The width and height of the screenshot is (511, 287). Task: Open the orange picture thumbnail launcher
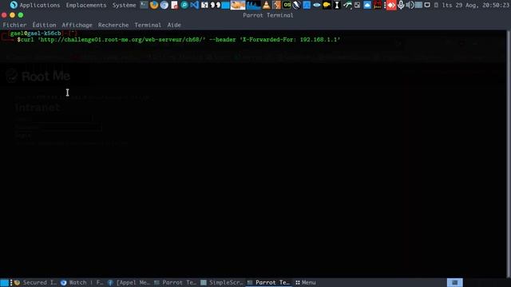[238, 5]
